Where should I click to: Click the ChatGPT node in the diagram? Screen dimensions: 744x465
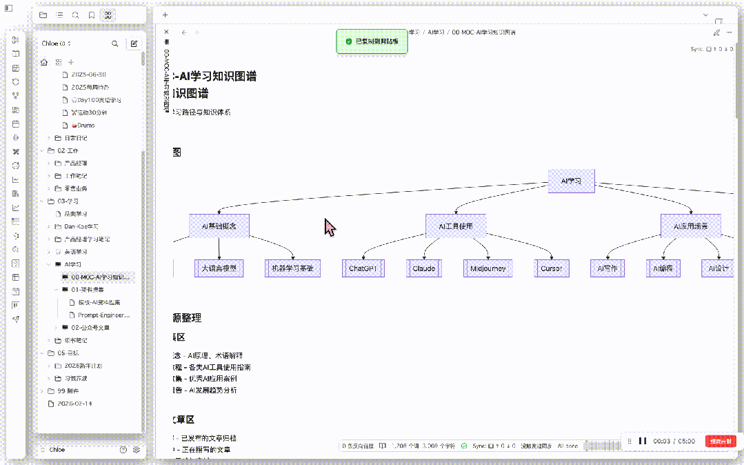(x=363, y=268)
